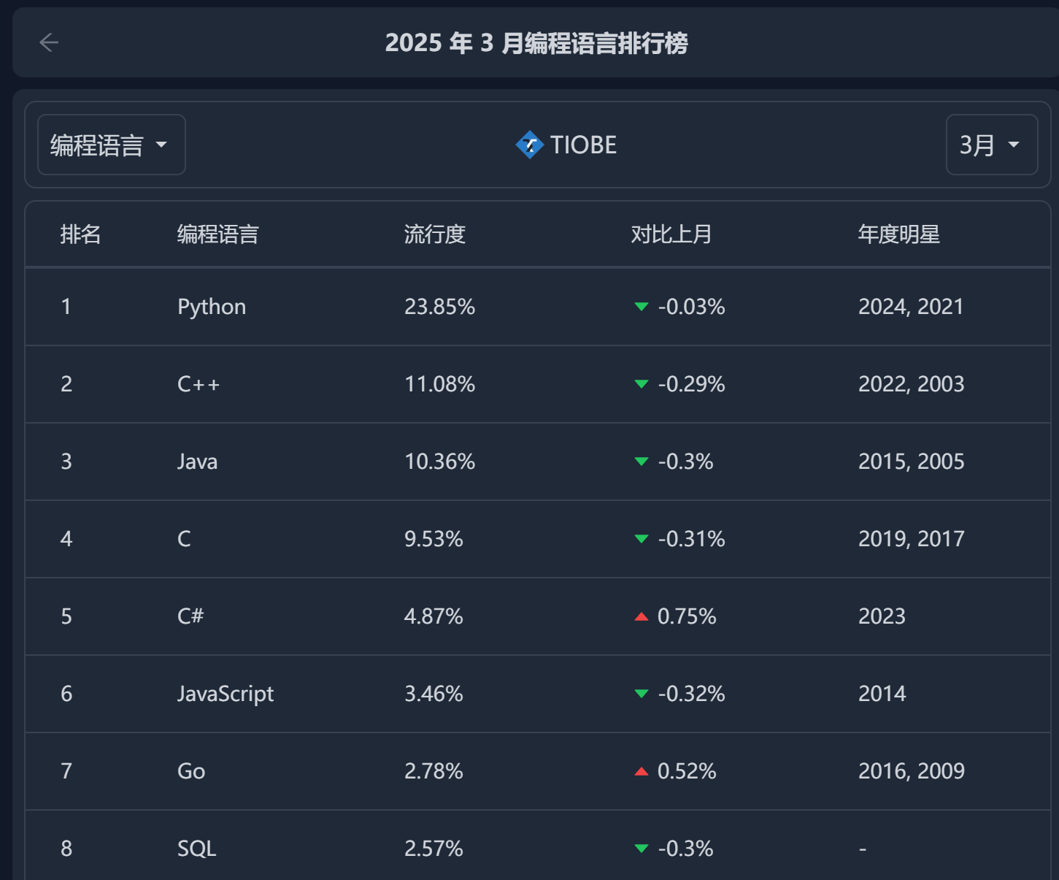Click the 年度明星 column header
Viewport: 1059px width, 880px height.
899,234
